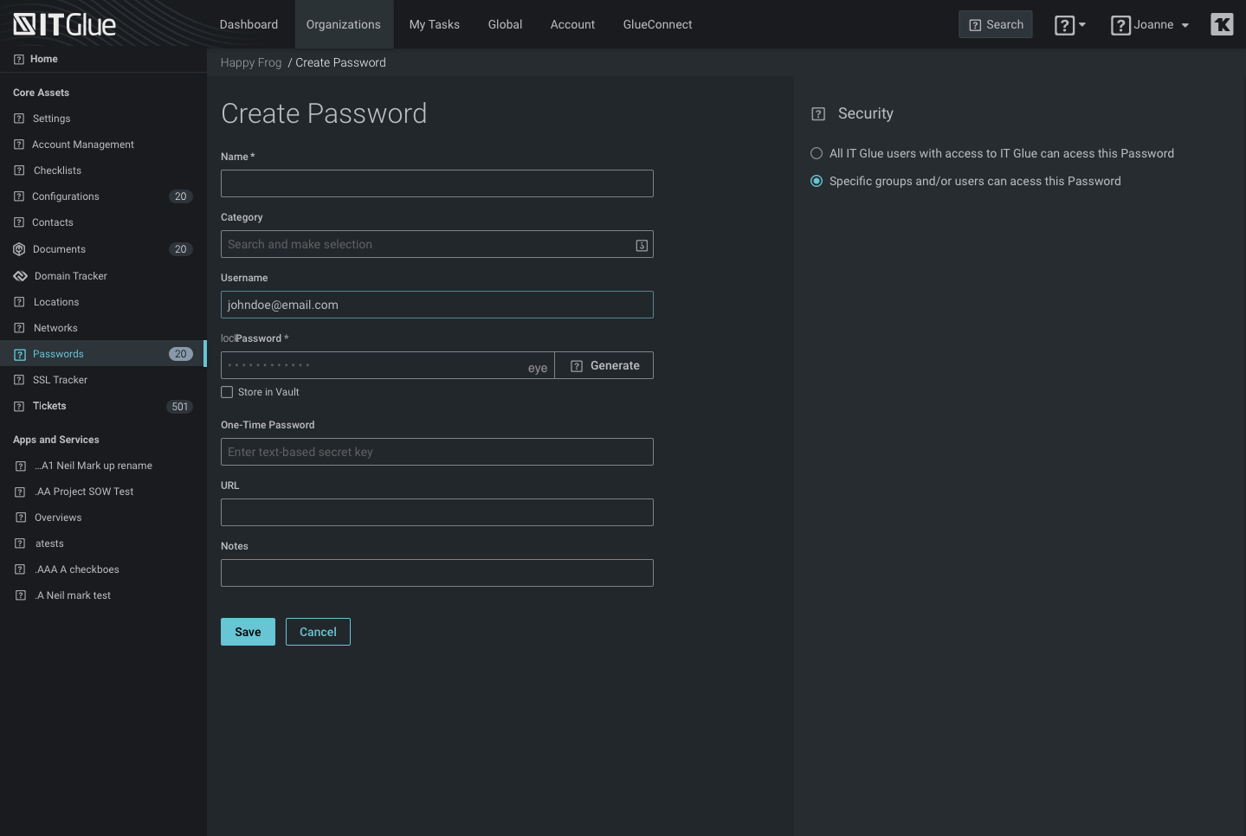The image size is (1246, 836).
Task: Open SSL Tracker in sidebar
Action: pos(60,380)
